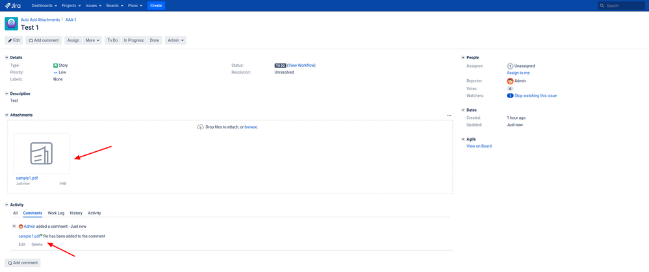
Task: Click the Admin author link in comment
Action: (x=29, y=227)
